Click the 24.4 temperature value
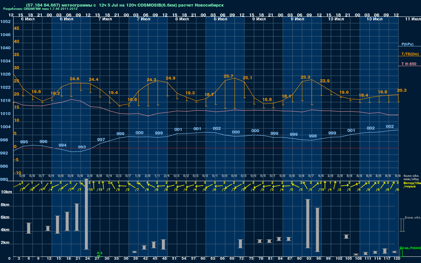This screenshot has height=263, width=421. 94,80
